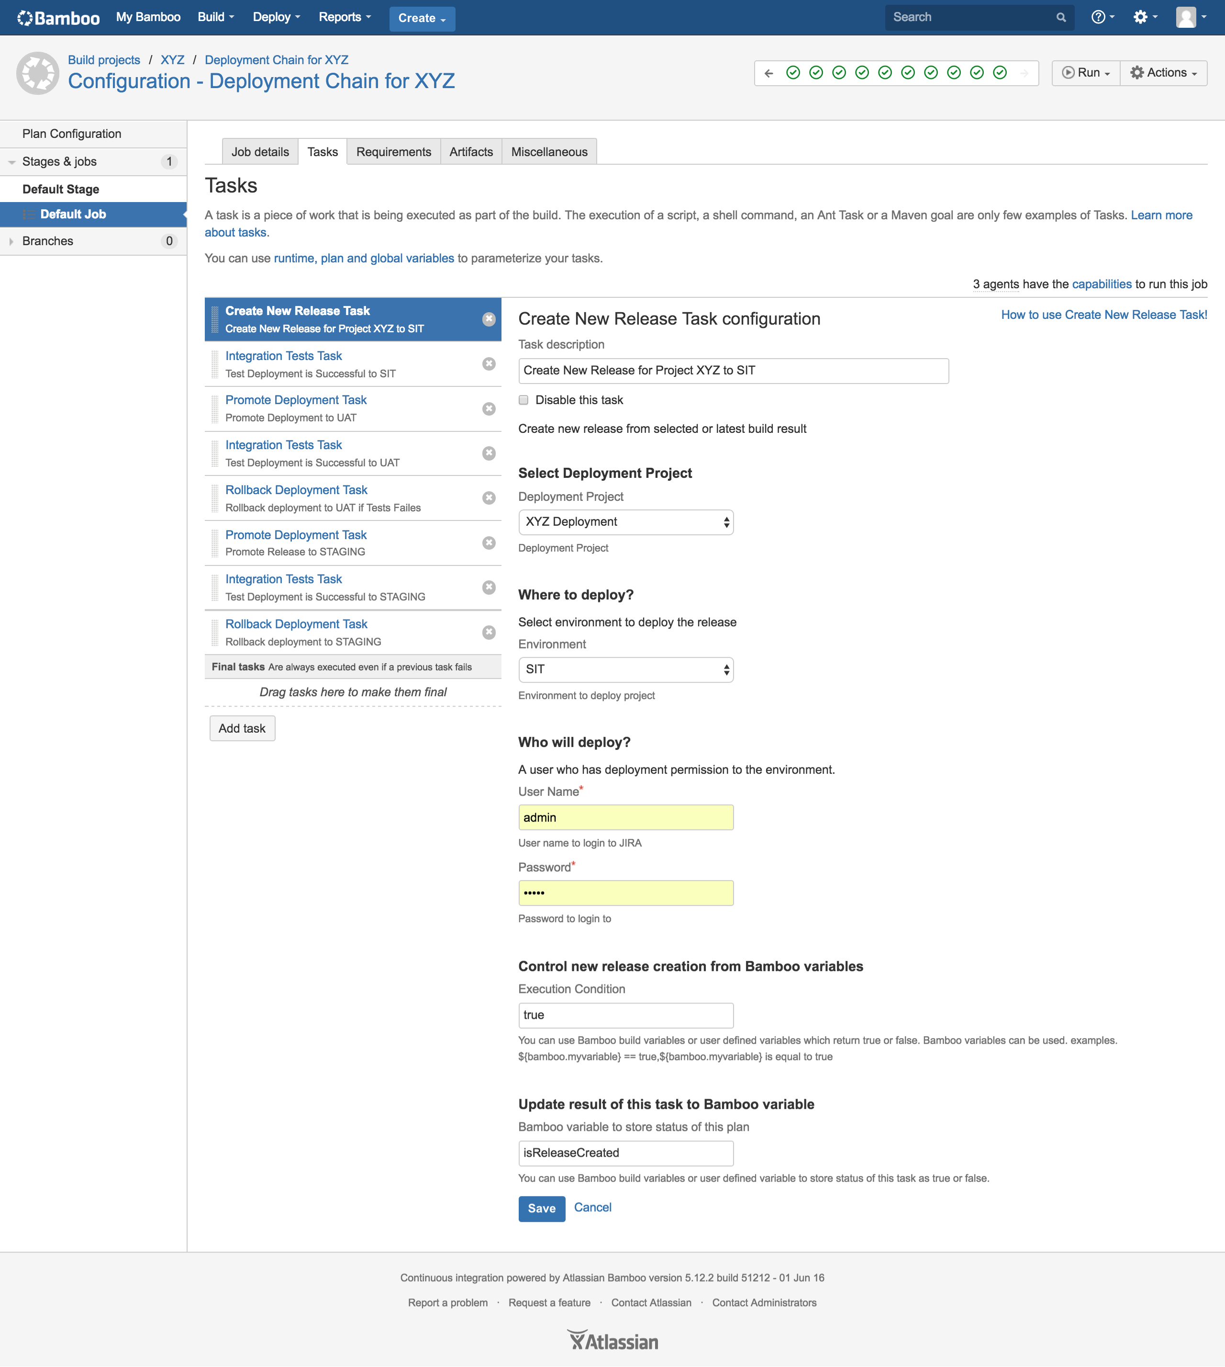The width and height of the screenshot is (1225, 1367).
Task: Delete the Rollback deployment to STAGING task
Action: 489,633
